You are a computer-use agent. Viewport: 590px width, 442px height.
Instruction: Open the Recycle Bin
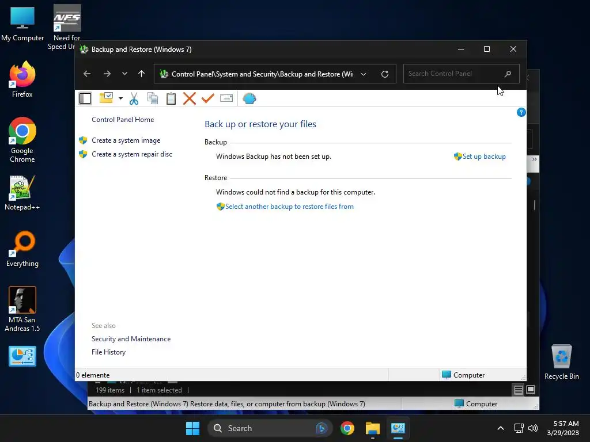[561, 362]
